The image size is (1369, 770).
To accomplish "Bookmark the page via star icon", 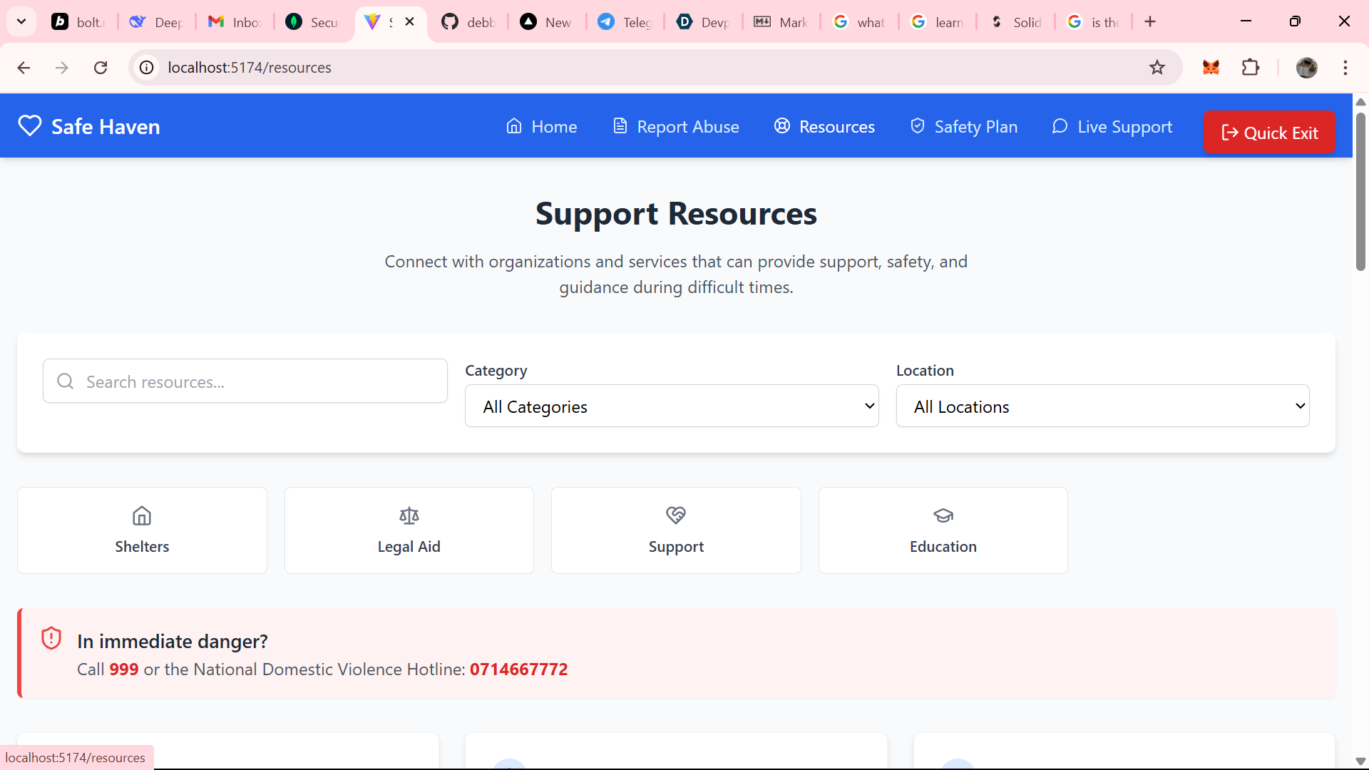I will pyautogui.click(x=1157, y=67).
